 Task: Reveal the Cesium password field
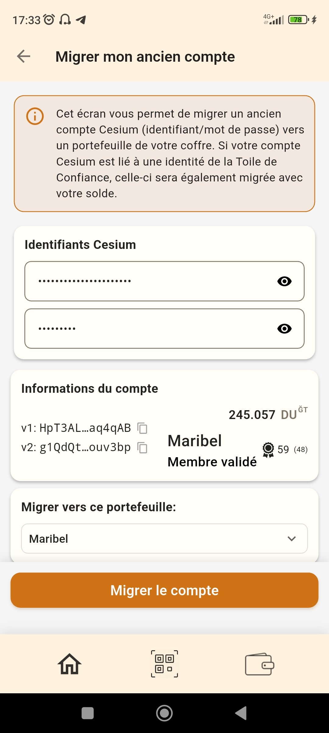click(284, 329)
